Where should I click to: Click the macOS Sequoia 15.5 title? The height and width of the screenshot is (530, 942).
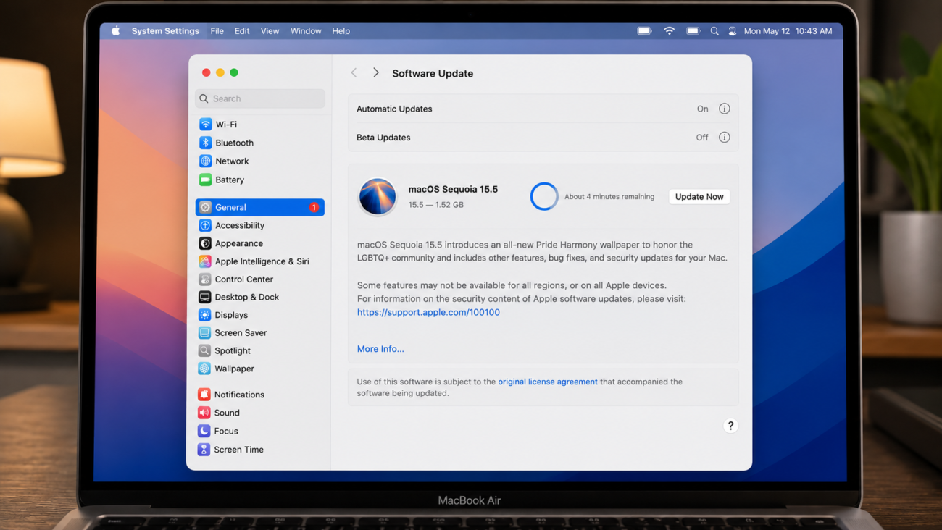[453, 189]
